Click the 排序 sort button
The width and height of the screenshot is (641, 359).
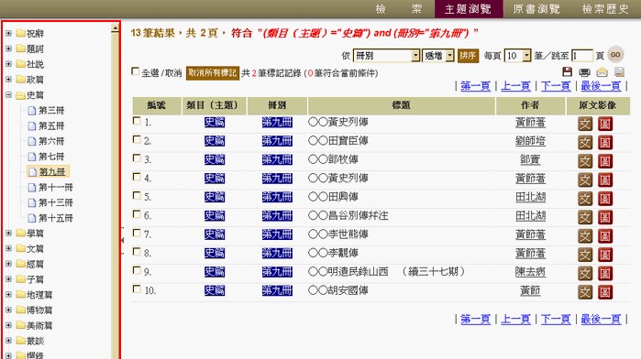tap(468, 56)
